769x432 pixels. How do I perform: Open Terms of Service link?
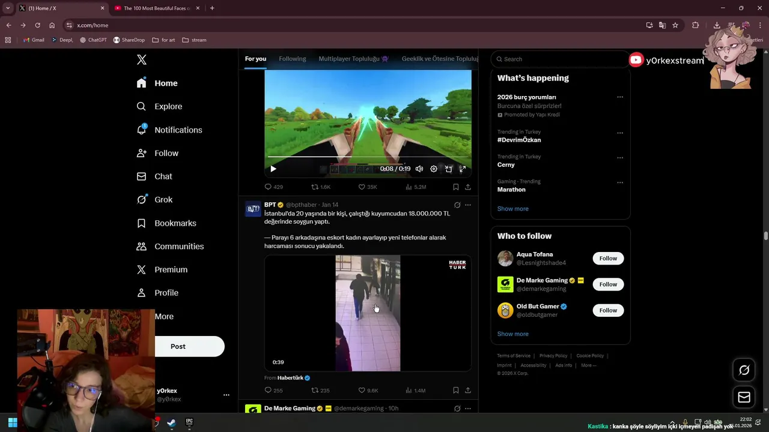click(x=514, y=356)
